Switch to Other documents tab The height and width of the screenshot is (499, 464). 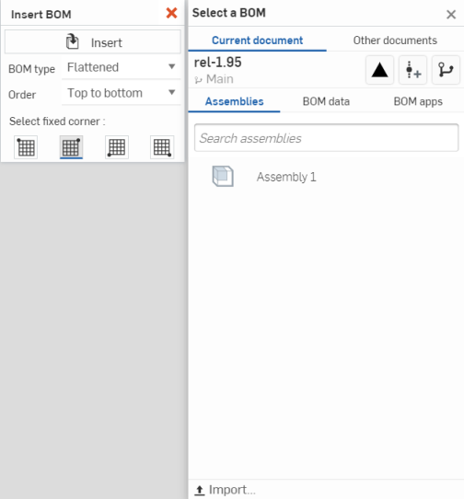point(395,41)
